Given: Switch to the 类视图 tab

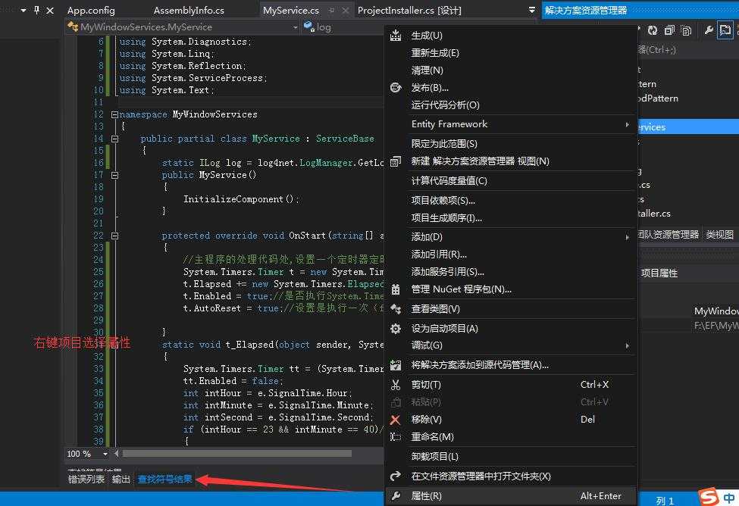Looking at the screenshot, I should [719, 235].
